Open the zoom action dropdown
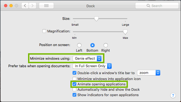The height and width of the screenshot is (102, 181). coord(149,73)
